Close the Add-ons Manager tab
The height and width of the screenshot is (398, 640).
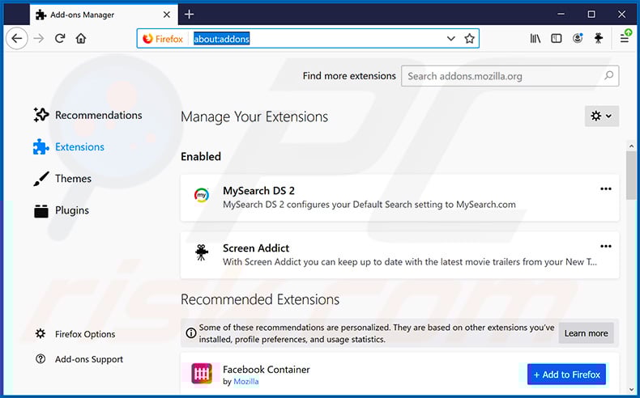point(167,15)
